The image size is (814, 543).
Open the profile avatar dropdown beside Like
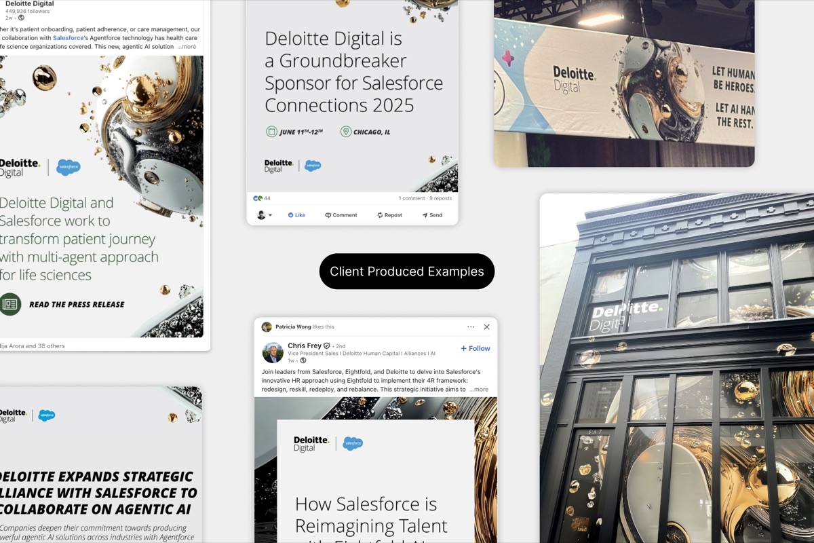(264, 215)
